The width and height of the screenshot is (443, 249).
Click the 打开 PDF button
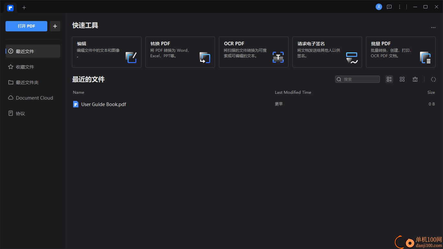point(26,26)
